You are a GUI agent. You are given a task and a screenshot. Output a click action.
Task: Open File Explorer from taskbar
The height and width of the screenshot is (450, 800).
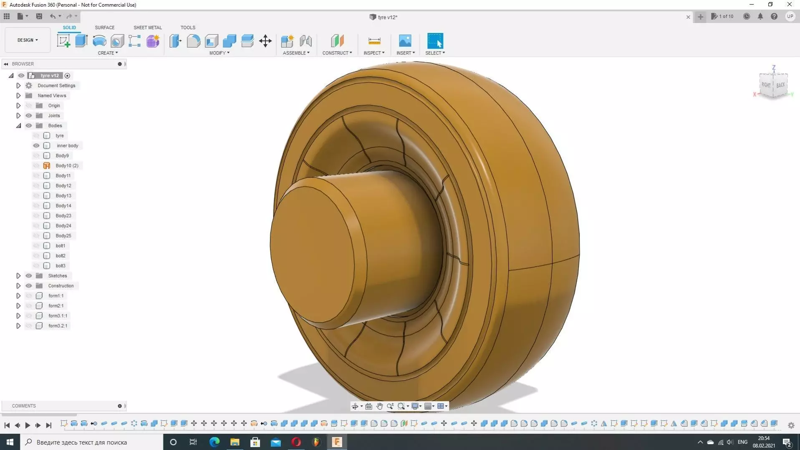tap(235, 442)
